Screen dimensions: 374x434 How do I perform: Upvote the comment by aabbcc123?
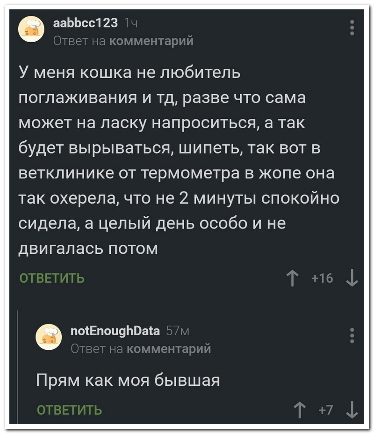coord(293,279)
